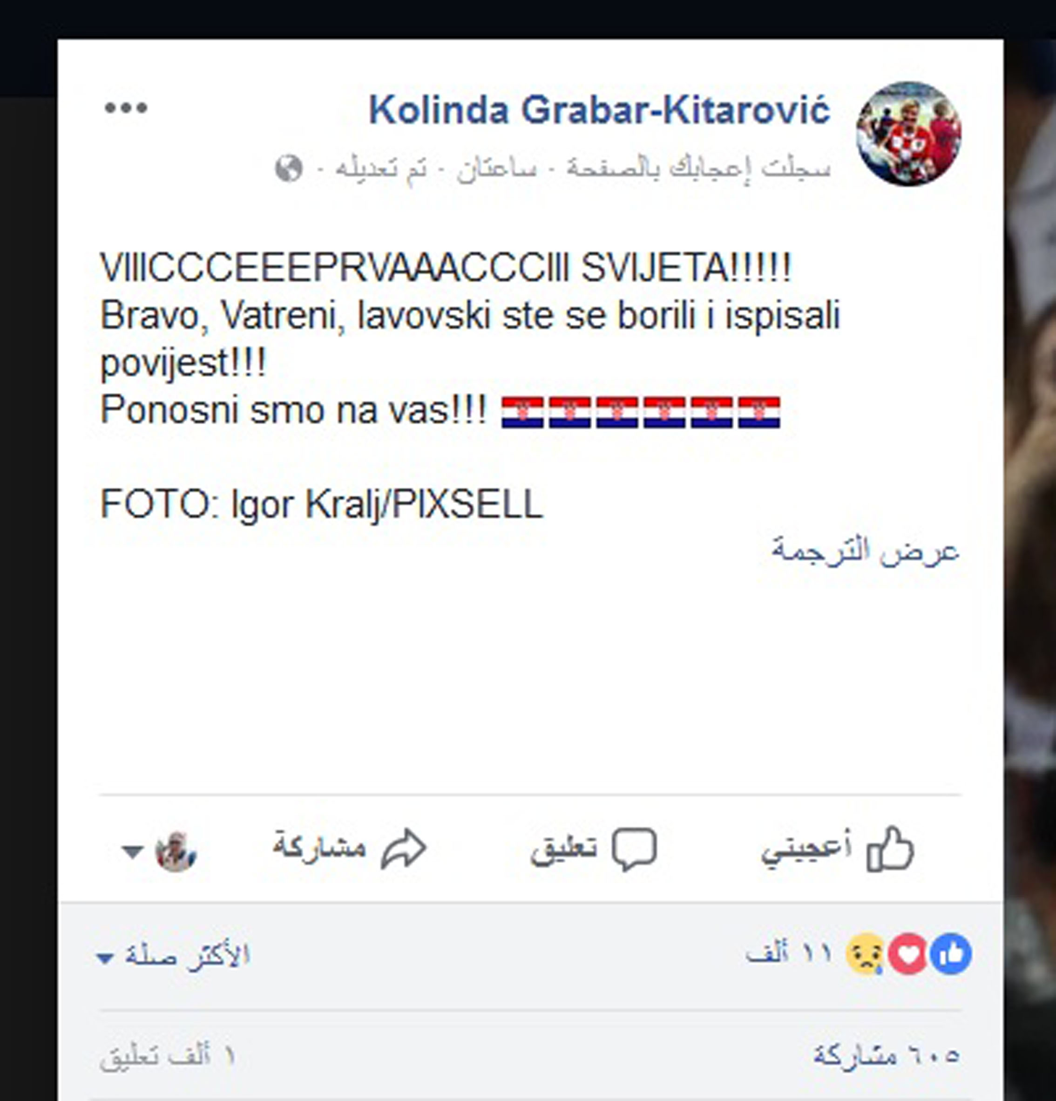
Task: Open the three-dot post options menu
Action: [x=126, y=108]
